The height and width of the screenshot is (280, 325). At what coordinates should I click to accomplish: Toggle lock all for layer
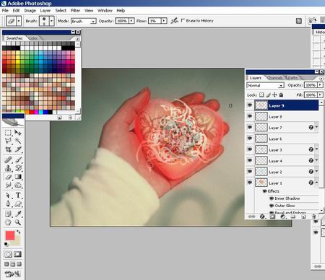281,95
